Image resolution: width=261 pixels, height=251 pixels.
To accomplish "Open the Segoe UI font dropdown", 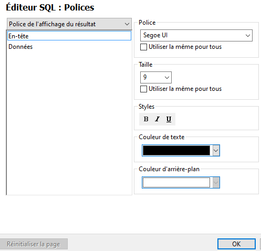I will click(x=196, y=36).
